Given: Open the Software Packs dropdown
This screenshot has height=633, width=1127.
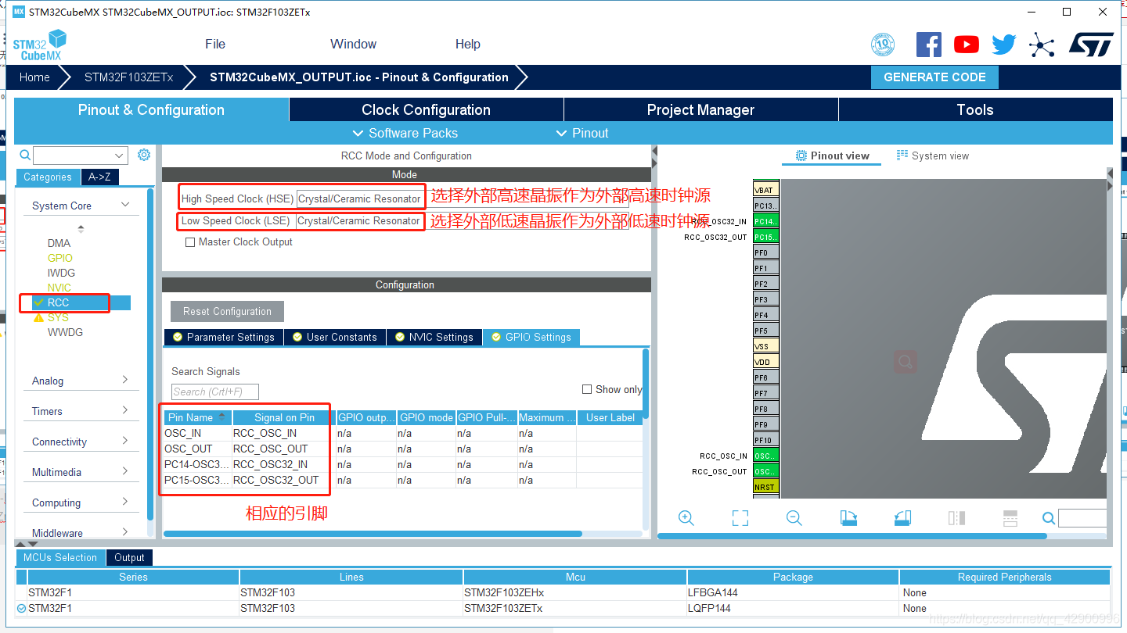Looking at the screenshot, I should pos(405,133).
